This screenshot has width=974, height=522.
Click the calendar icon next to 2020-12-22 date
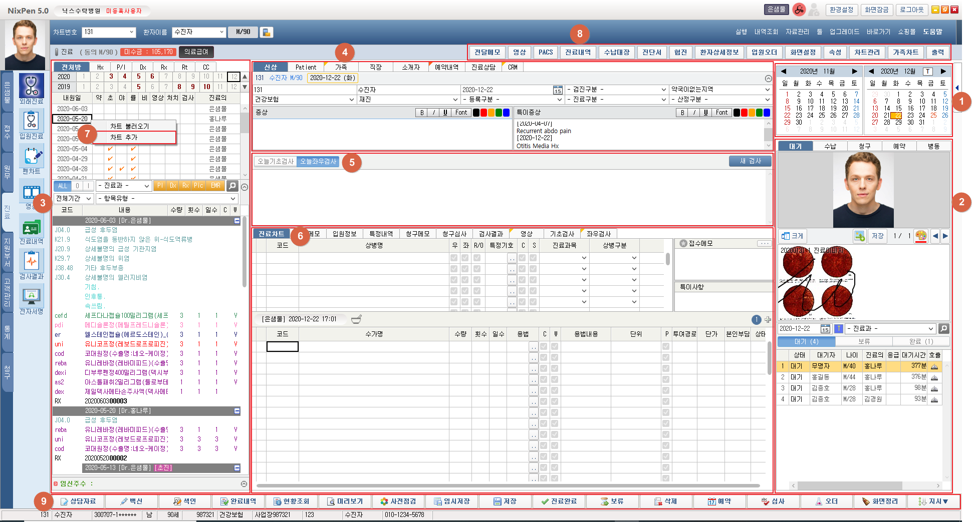[x=558, y=90]
